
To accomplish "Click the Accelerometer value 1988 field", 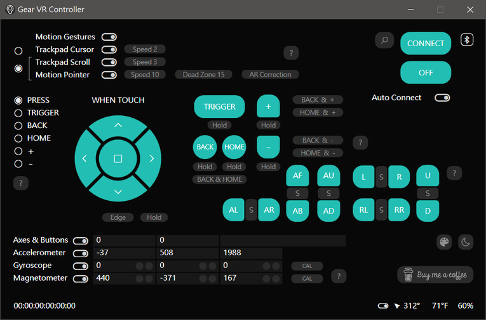I will pos(251,253).
